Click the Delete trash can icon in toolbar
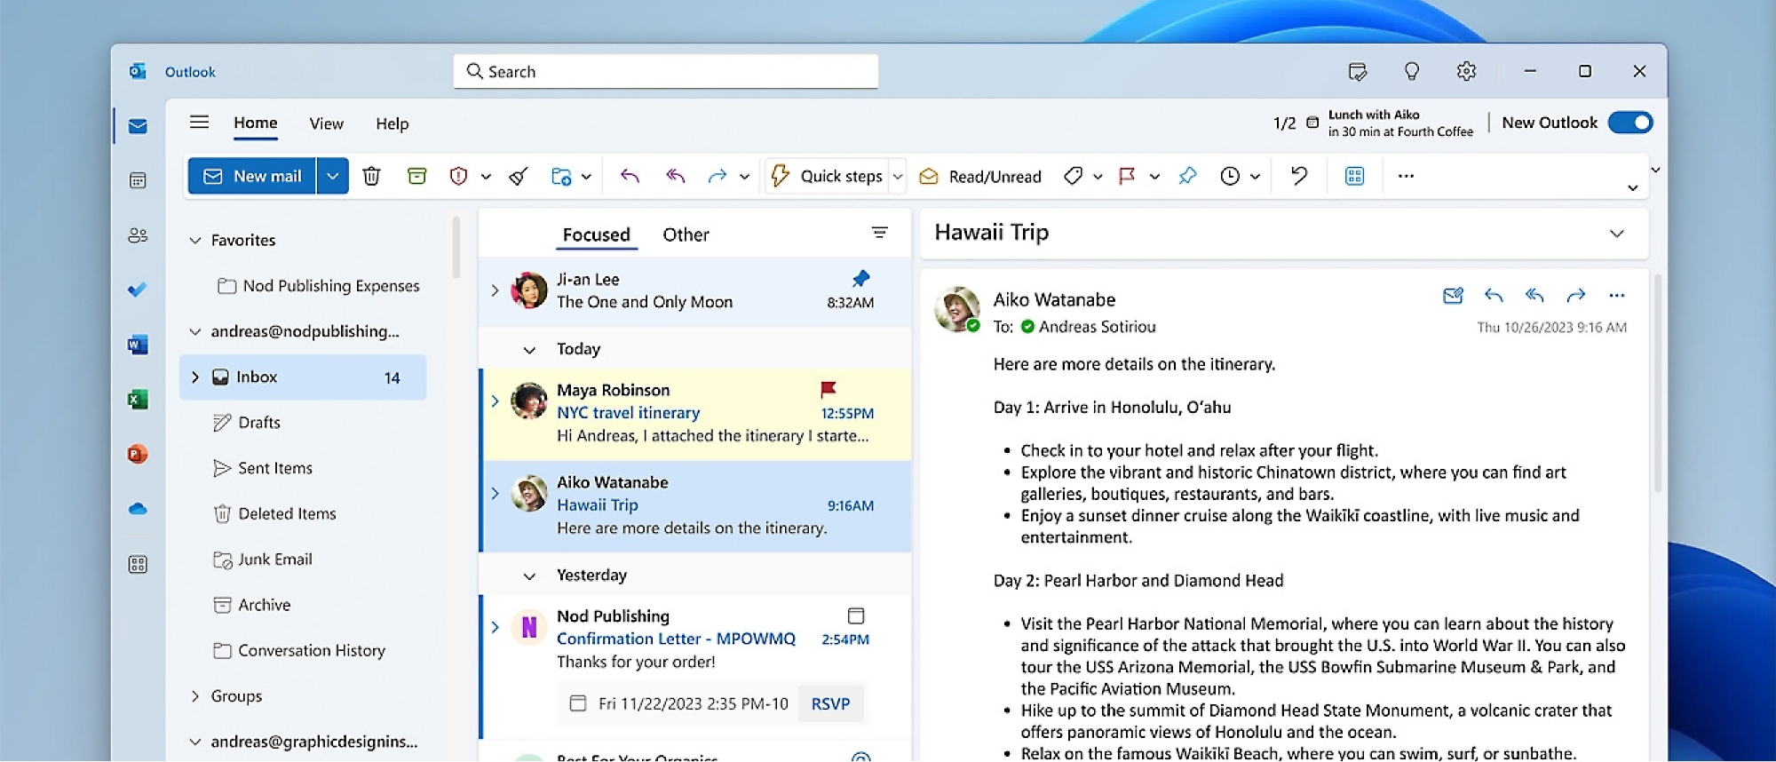The image size is (1776, 762). point(371,176)
